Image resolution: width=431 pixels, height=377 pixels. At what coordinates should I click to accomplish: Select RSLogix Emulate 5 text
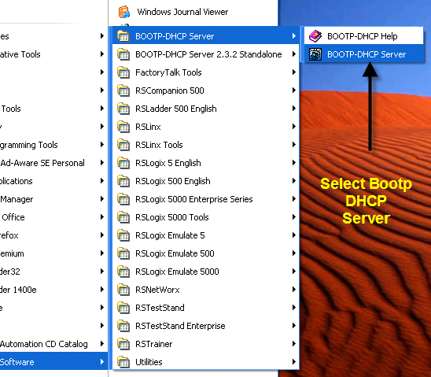[x=170, y=235]
